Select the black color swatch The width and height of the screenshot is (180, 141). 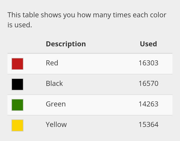coord(17,84)
